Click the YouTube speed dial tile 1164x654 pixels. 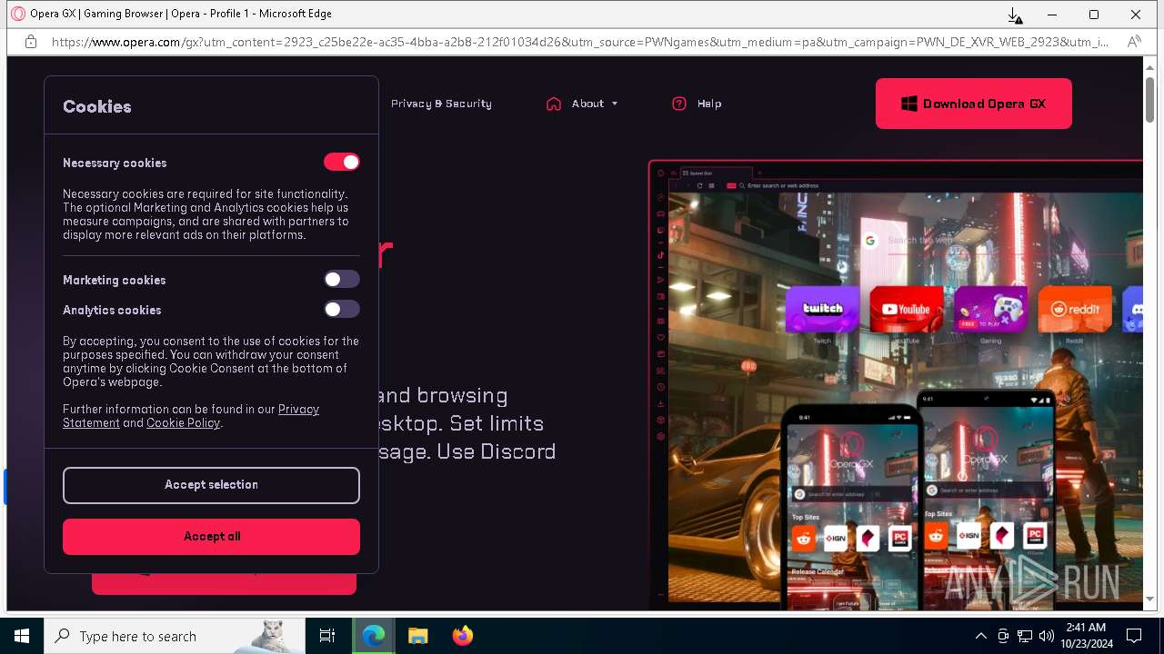[907, 310]
